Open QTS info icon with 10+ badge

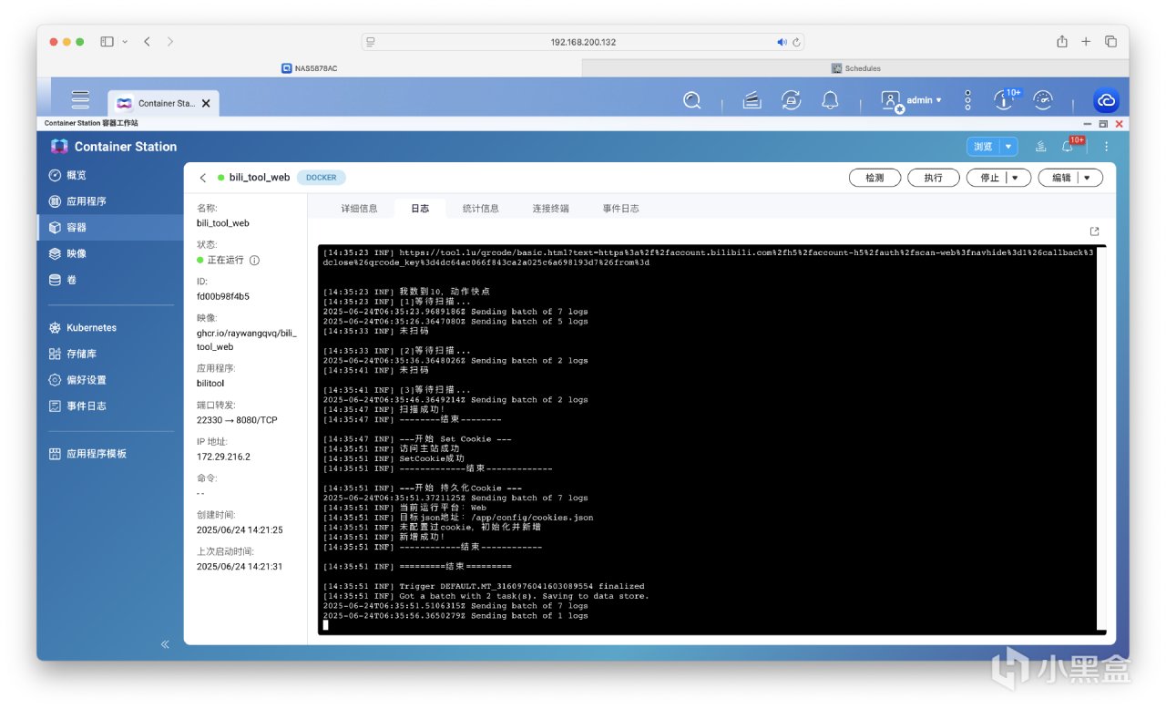pos(1006,99)
